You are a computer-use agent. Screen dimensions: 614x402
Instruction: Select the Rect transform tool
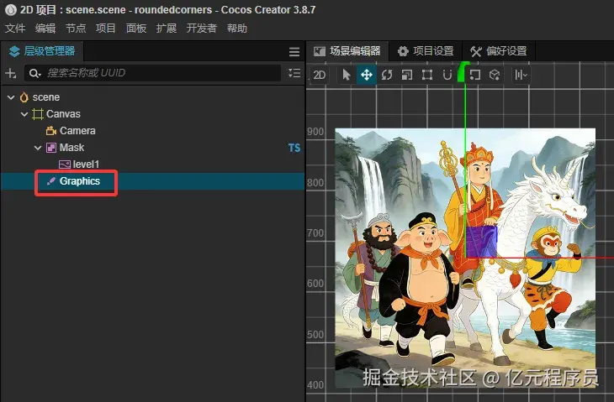tap(426, 75)
